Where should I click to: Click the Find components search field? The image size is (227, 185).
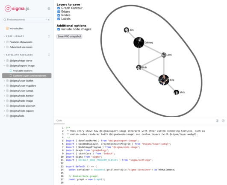(x=27, y=20)
